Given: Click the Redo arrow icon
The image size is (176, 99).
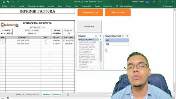Looking at the screenshot, I should [13, 2].
